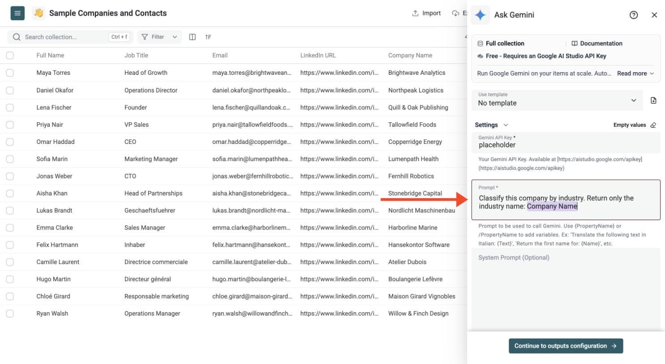Click the waving hand collection icon
The image size is (665, 364).
(x=39, y=13)
